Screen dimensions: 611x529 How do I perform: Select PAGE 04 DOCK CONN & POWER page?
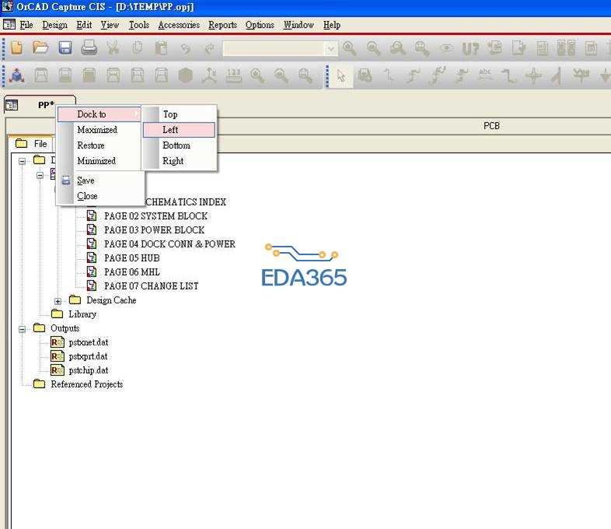pos(169,244)
